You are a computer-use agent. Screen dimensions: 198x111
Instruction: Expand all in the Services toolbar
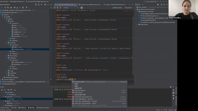tap(2, 90)
